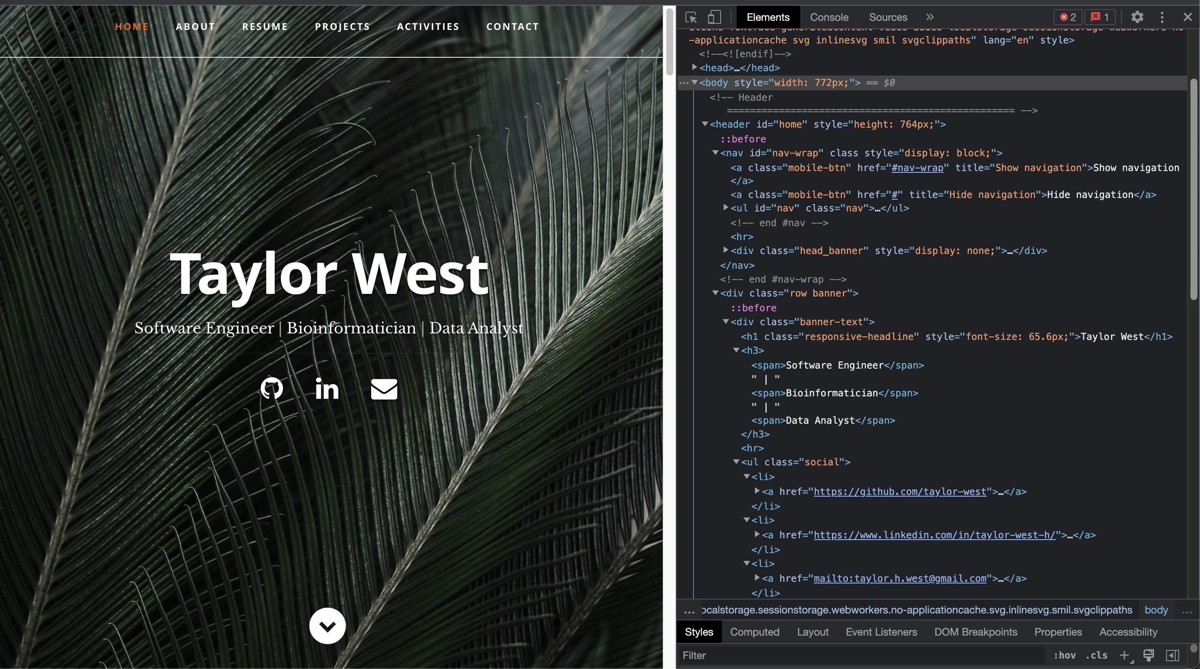Click the ABOUT navigation link
Image resolution: width=1200 pixels, height=669 pixels.
click(195, 26)
